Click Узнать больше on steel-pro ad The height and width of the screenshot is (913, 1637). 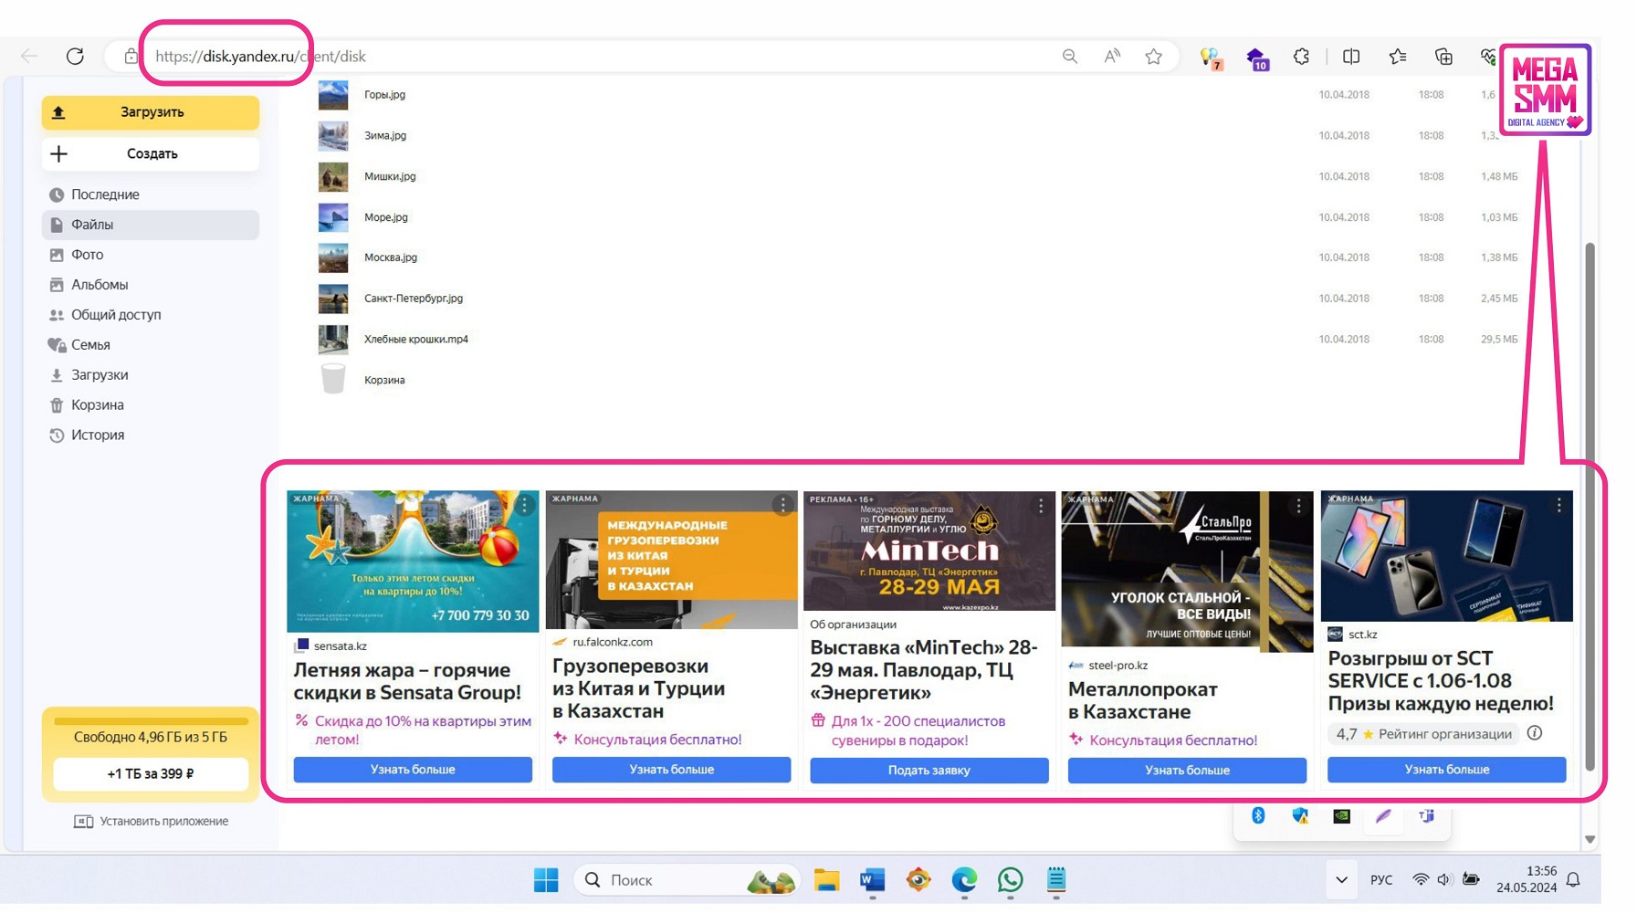click(1187, 771)
